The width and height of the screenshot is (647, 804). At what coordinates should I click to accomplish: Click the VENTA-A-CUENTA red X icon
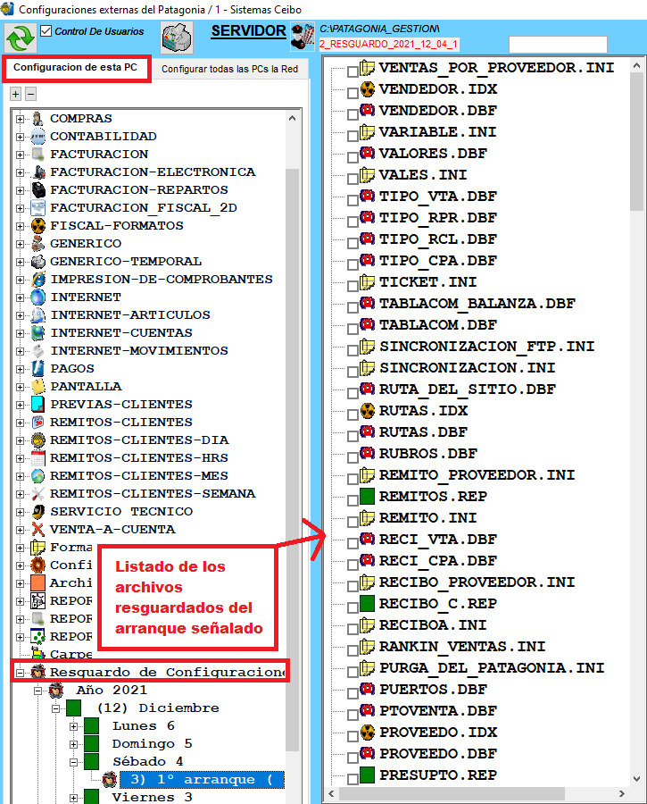37,530
